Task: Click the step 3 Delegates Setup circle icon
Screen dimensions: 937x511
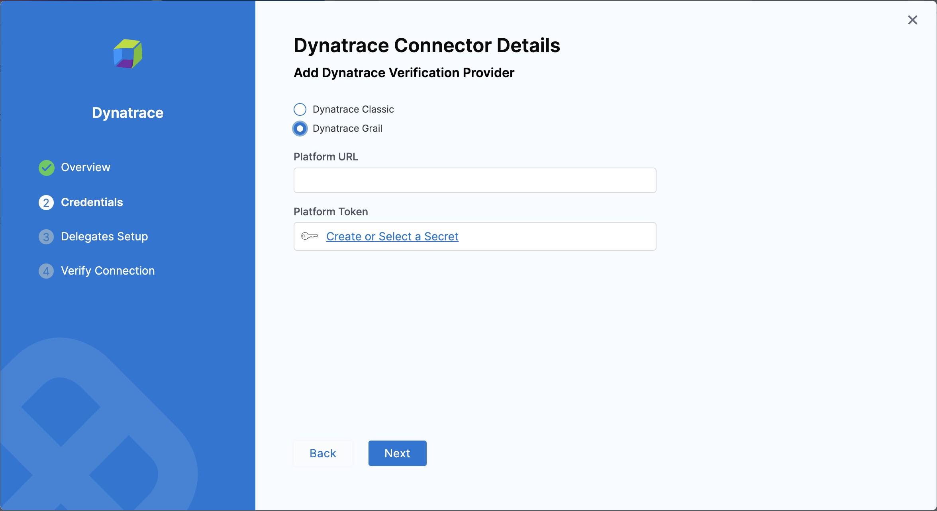Action: (x=46, y=236)
